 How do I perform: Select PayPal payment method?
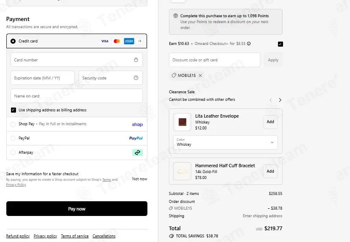[13, 138]
